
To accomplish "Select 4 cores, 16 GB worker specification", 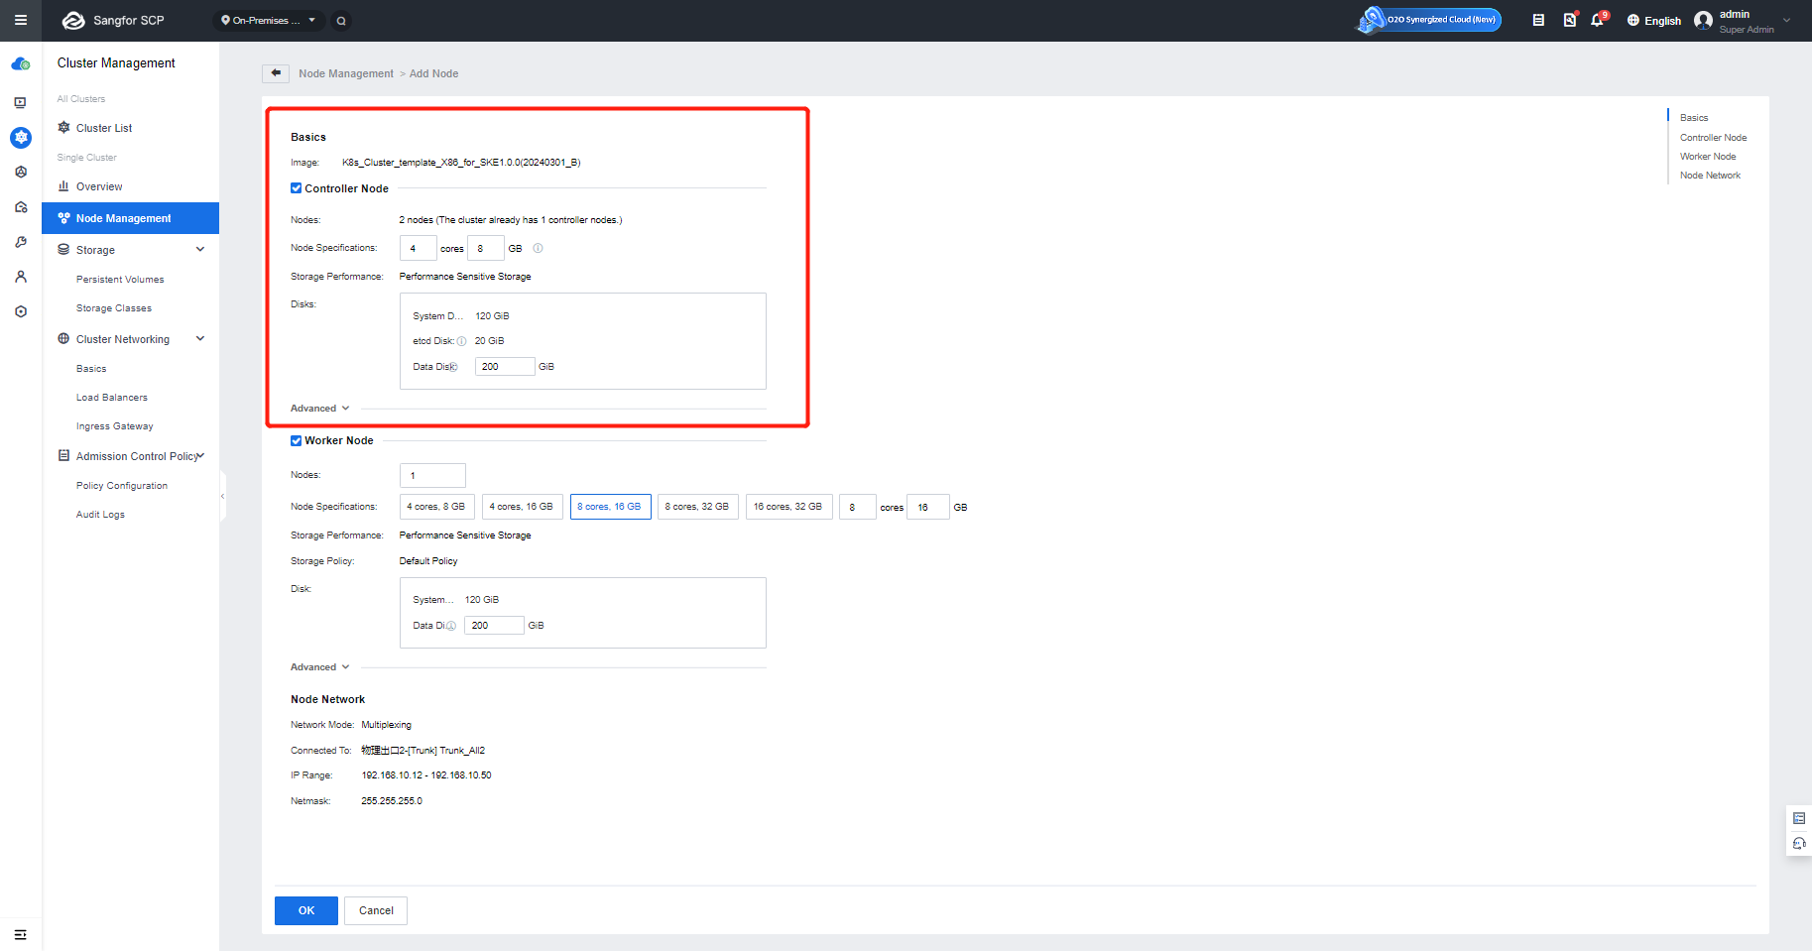I will point(522,507).
